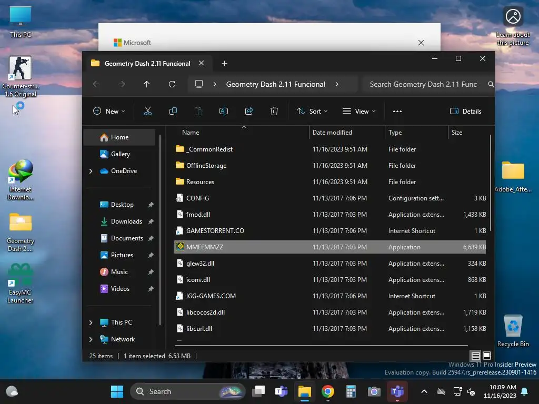Open Adobe_Afte... folder on desktop
Screen dimensions: 539x404
pos(513,177)
